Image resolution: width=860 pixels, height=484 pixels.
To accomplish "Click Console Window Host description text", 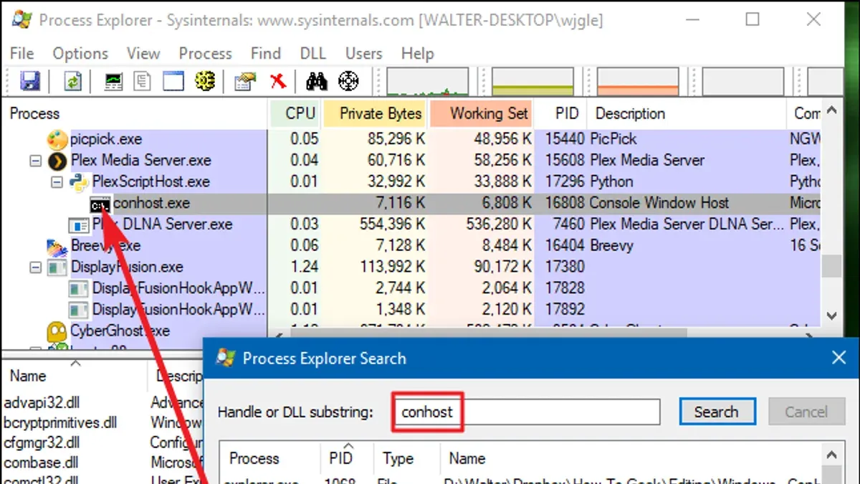I will (659, 203).
